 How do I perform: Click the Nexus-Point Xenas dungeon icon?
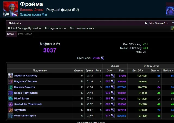[11, 93]
